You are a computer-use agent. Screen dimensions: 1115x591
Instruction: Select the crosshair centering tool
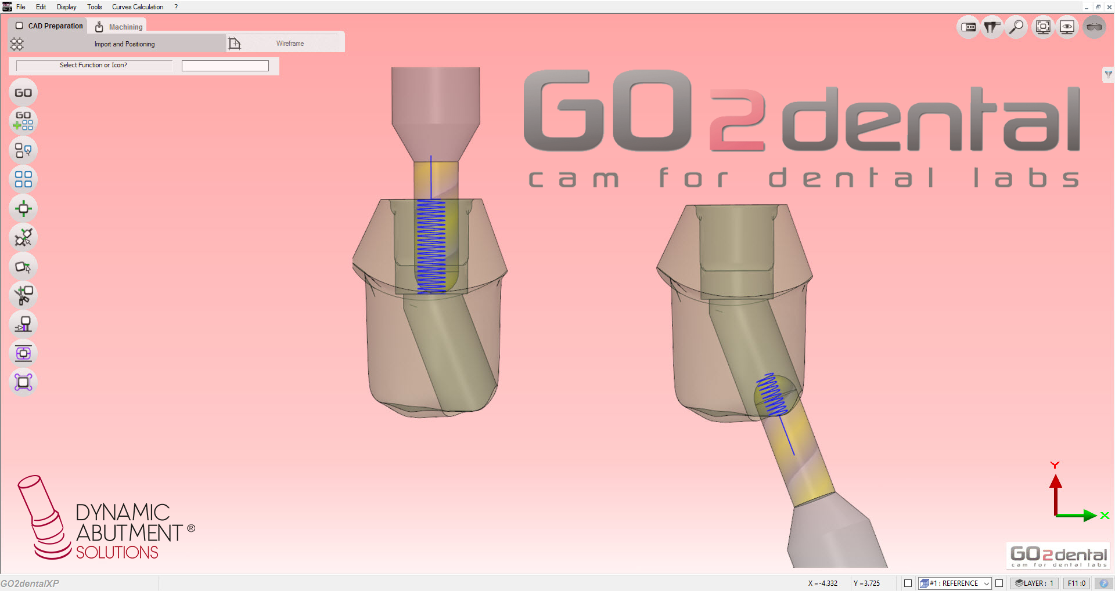[23, 208]
